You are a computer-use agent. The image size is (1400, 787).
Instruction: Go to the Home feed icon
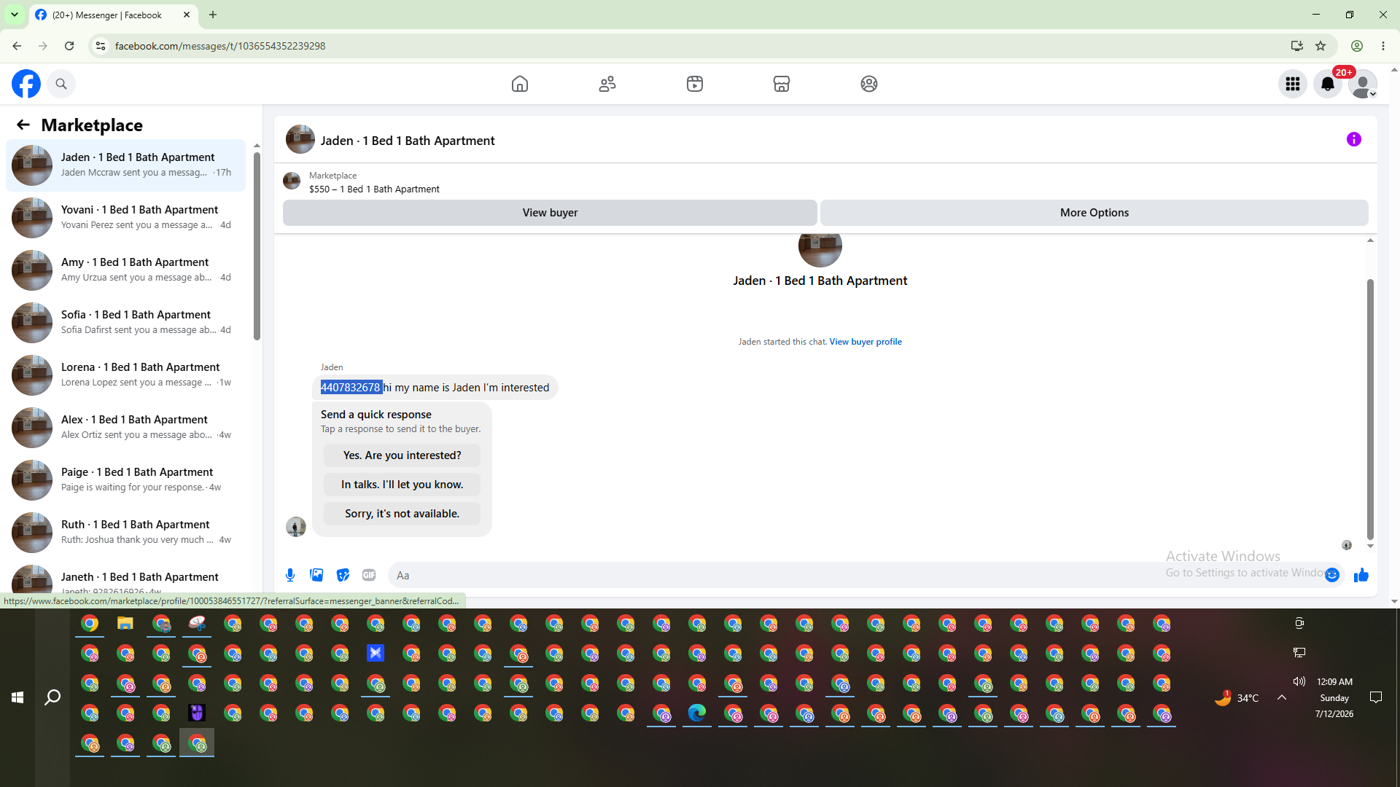click(x=520, y=84)
